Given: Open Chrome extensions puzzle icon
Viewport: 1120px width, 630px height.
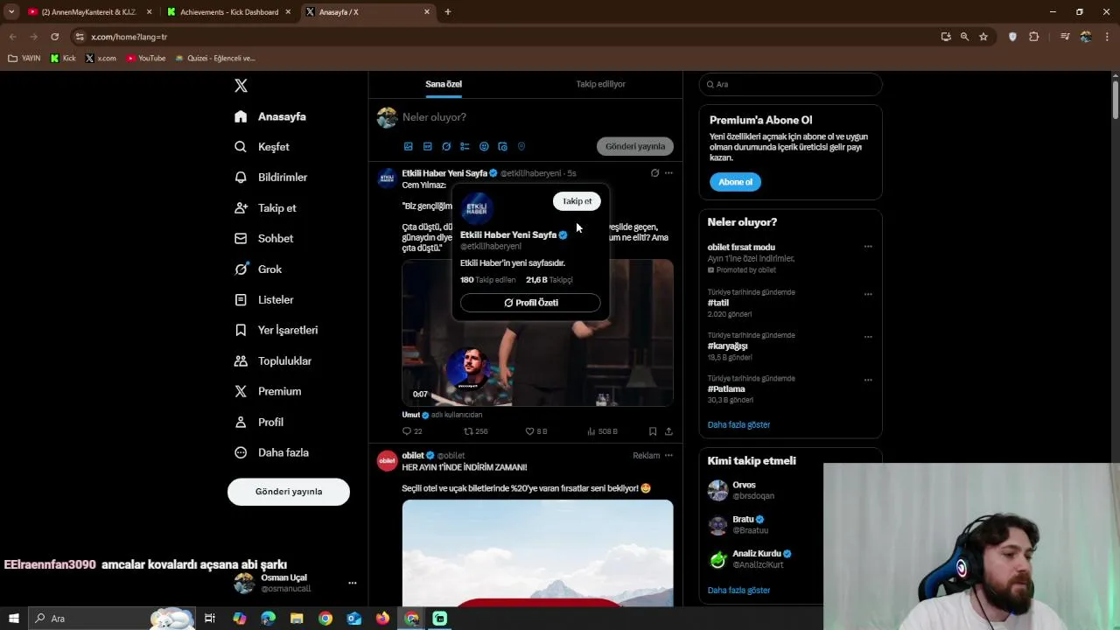Looking at the screenshot, I should 1033,37.
